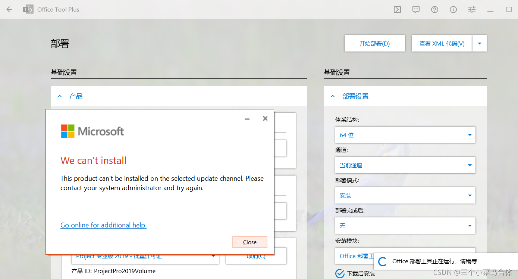The height and width of the screenshot is (279, 518).
Task: Collapse the 部署设置 section chevron
Action: (333, 96)
